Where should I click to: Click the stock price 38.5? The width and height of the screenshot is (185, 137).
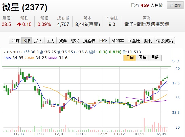pyautogui.click(x=6, y=25)
